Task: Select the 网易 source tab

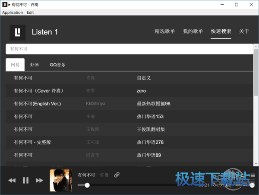Action: 15,65
